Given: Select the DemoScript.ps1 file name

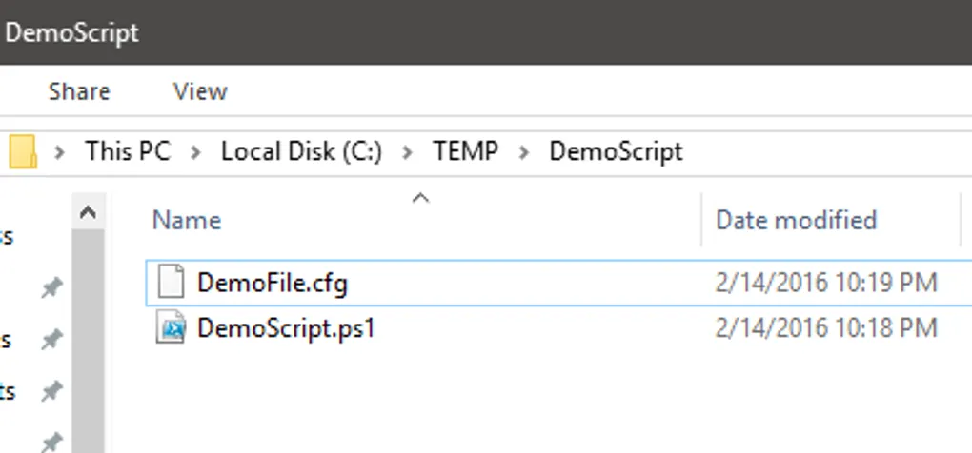Looking at the screenshot, I should coord(286,329).
